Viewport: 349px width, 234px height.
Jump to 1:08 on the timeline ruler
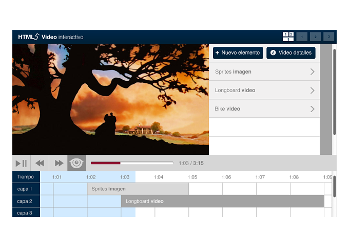[x=294, y=177]
